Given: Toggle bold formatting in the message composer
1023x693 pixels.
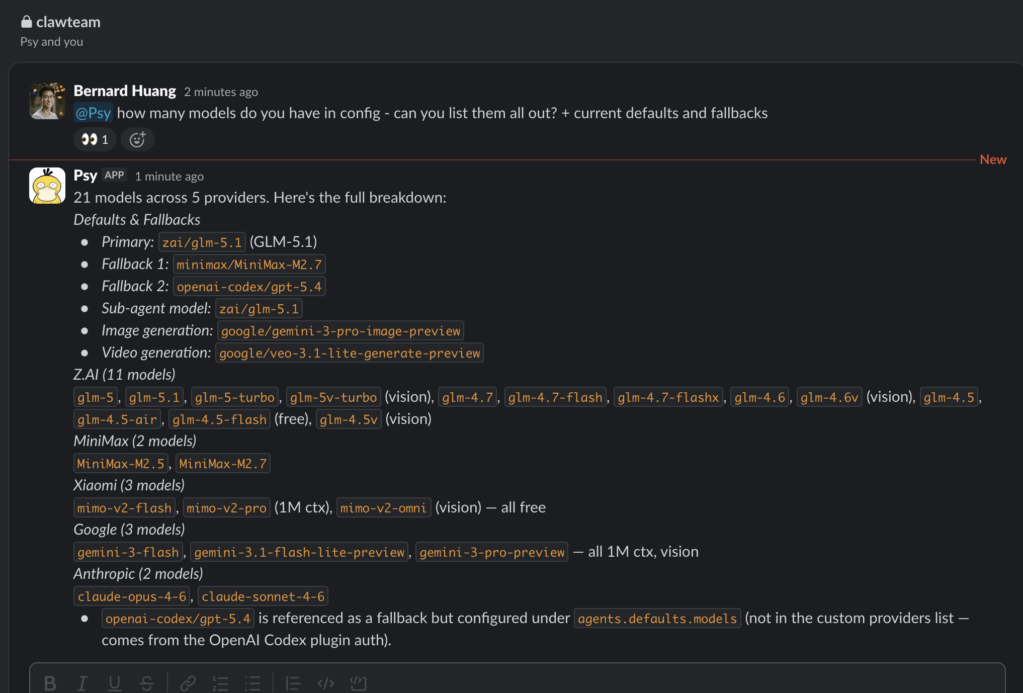Looking at the screenshot, I should tap(50, 683).
